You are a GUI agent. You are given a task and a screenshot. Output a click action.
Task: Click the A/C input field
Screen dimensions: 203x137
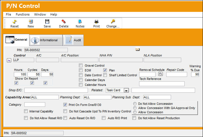click(x=47, y=60)
